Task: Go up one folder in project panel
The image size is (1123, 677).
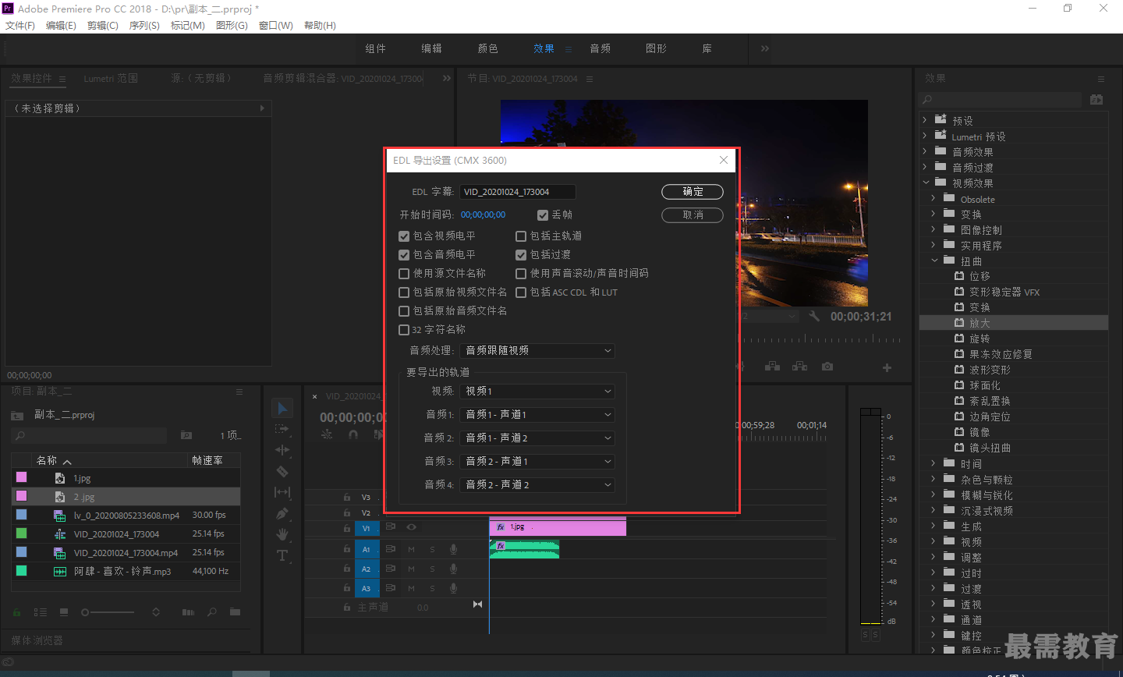Action: (17, 415)
